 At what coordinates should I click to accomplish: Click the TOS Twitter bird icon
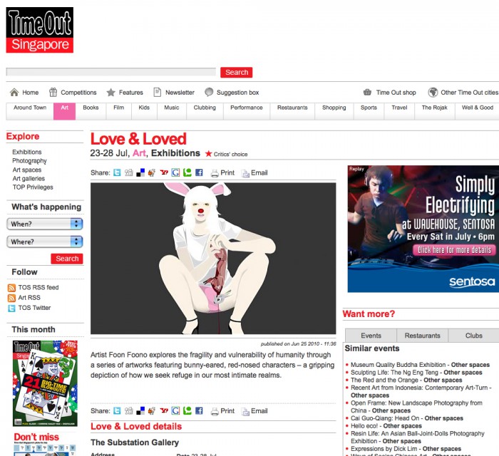11,308
